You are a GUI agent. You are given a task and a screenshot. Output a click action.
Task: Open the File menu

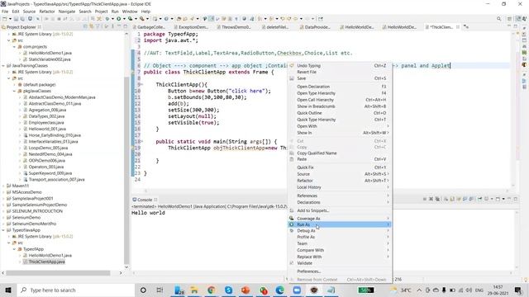(5, 12)
